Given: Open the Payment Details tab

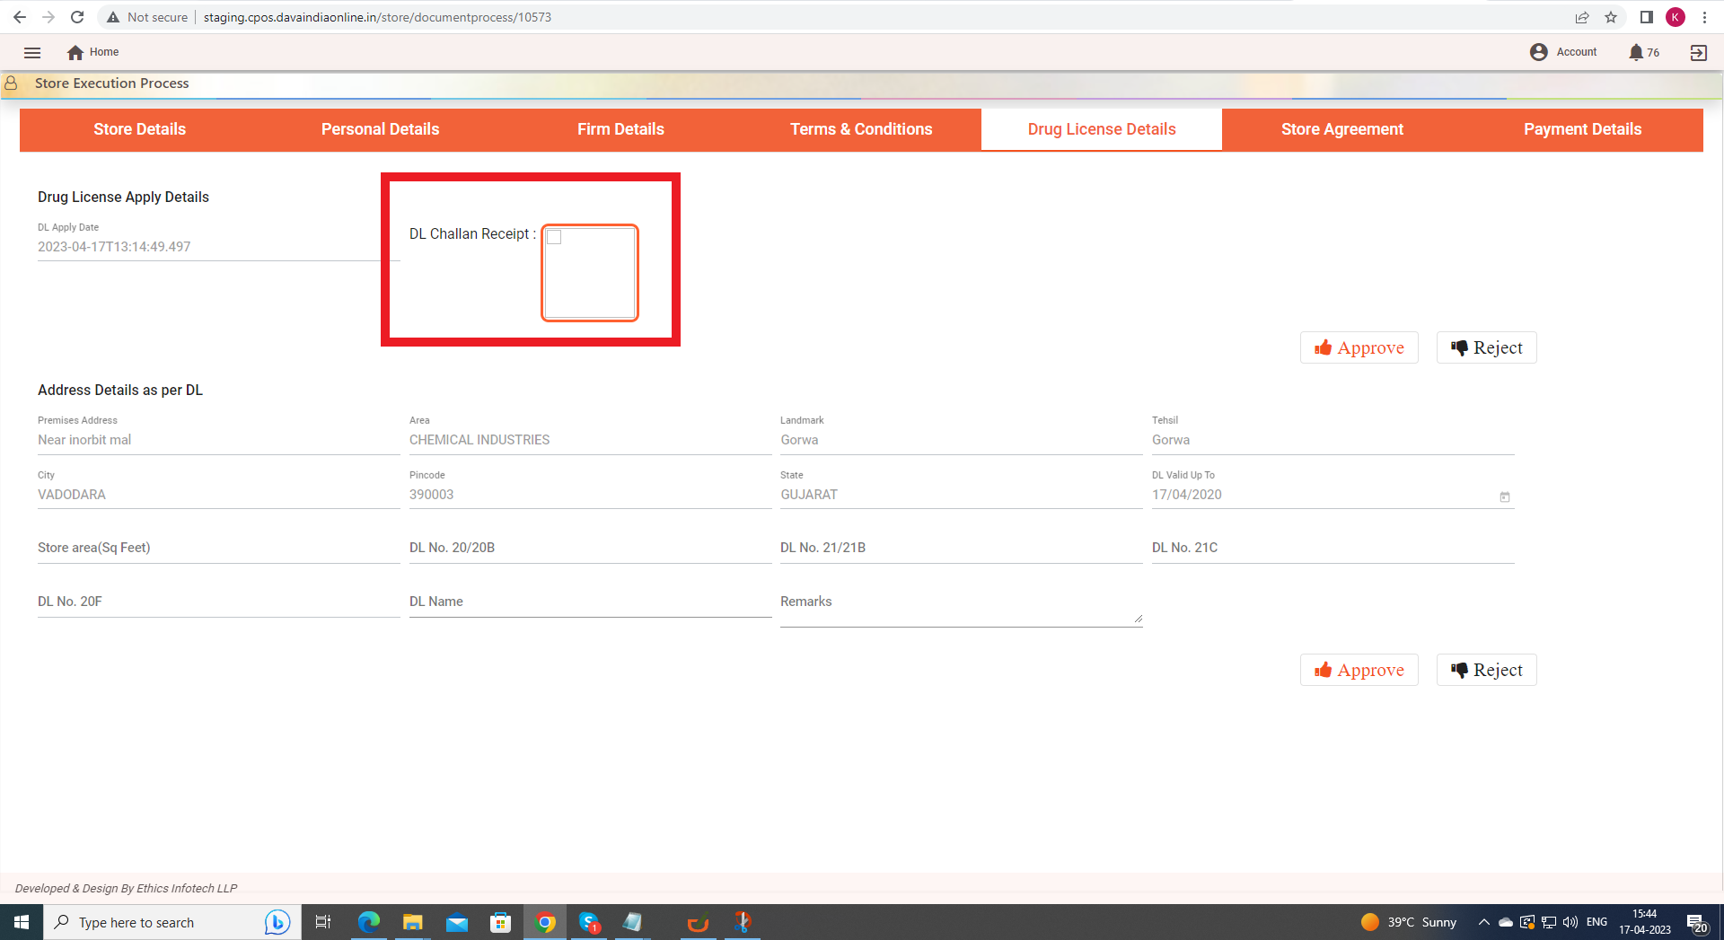Looking at the screenshot, I should (x=1582, y=129).
